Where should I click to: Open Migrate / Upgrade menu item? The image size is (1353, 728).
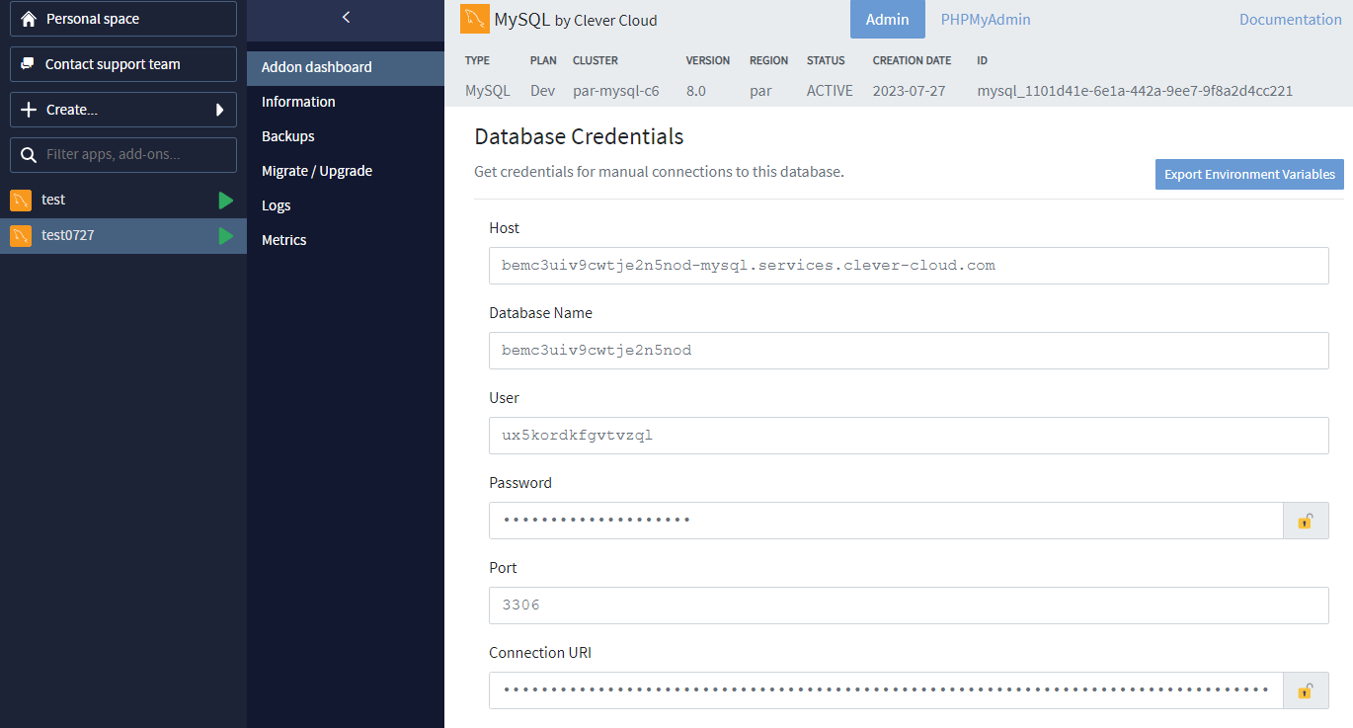click(346, 171)
